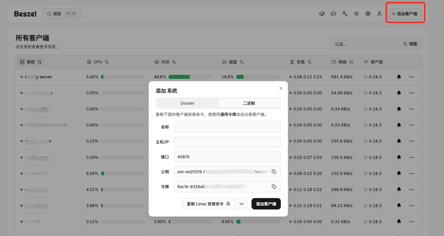The height and width of the screenshot is (236, 444).
Task: Open alerts bell for g-server row
Action: (399, 77)
